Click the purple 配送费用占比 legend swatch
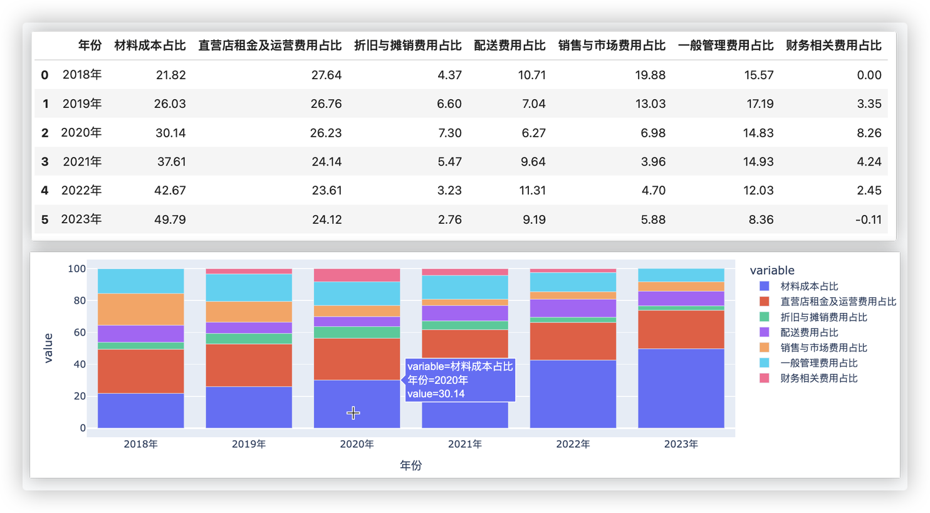The height and width of the screenshot is (513, 930). click(764, 332)
